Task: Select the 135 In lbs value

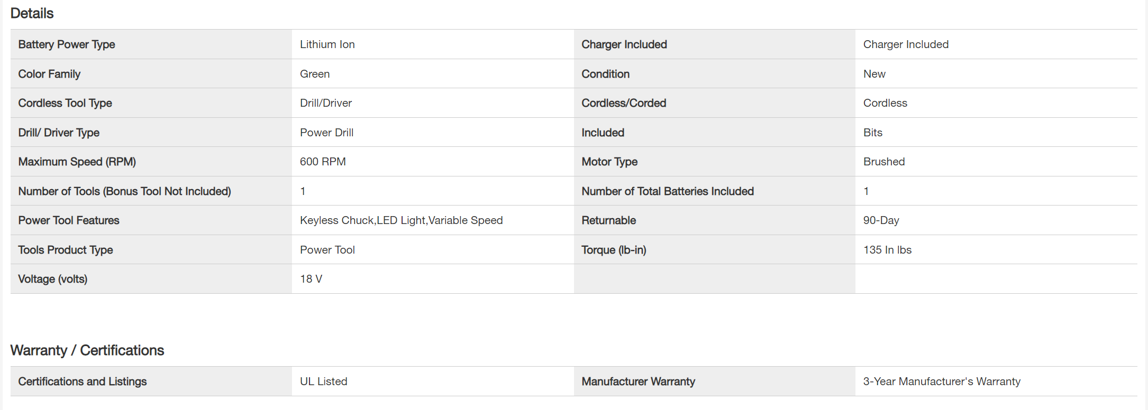Action: pos(887,250)
